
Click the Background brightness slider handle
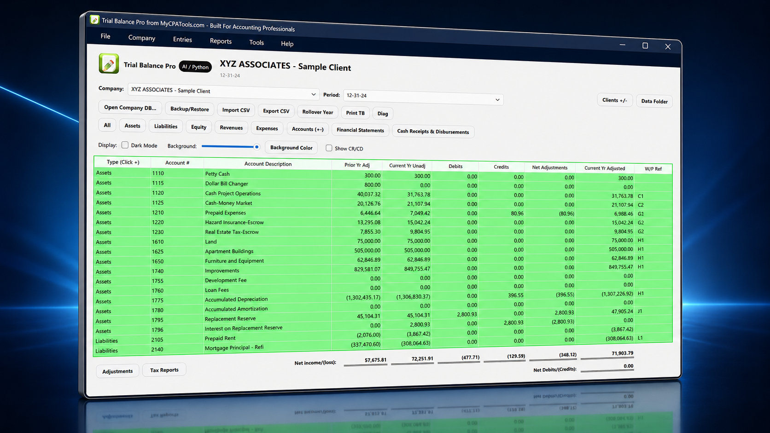257,147
